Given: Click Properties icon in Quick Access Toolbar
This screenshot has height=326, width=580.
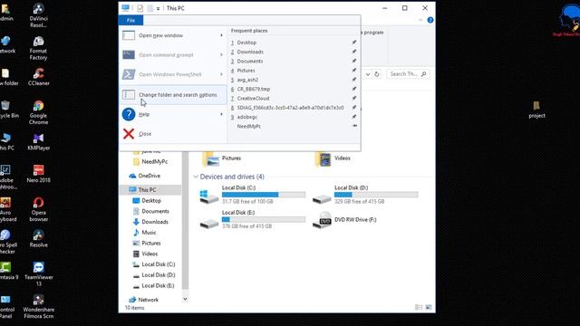Looking at the screenshot, I should (x=140, y=8).
